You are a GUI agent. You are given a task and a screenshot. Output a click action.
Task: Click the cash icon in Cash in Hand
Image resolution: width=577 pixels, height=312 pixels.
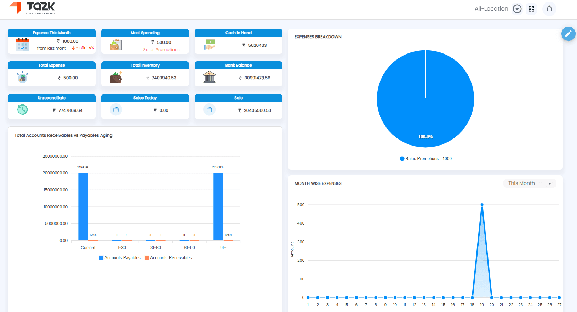pyautogui.click(x=209, y=45)
